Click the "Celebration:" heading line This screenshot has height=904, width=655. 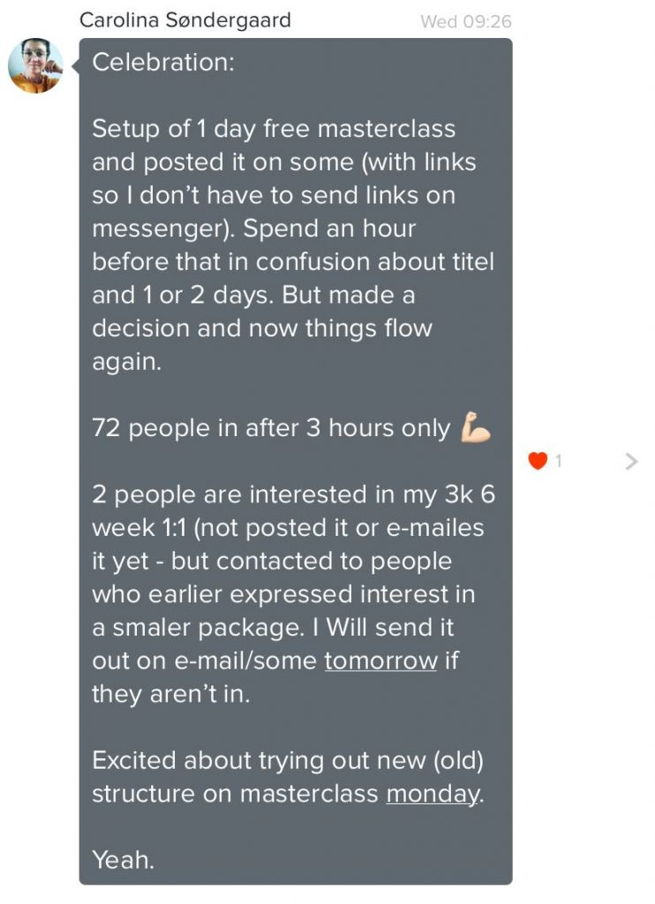(x=163, y=62)
